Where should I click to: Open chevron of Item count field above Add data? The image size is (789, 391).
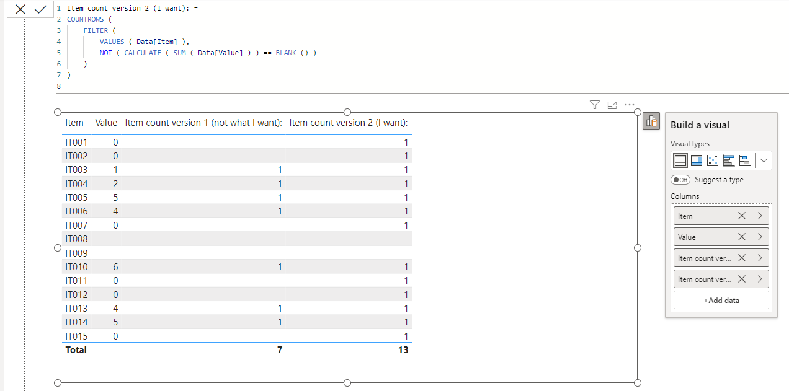[760, 279]
